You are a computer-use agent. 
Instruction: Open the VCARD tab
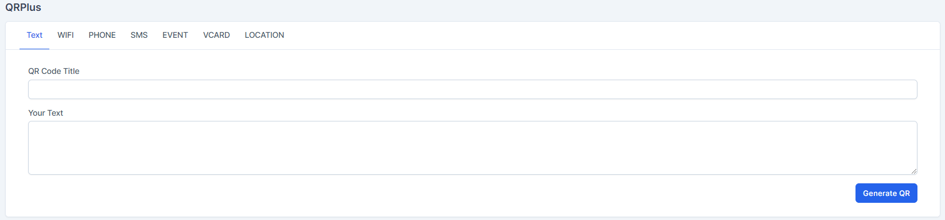click(216, 35)
